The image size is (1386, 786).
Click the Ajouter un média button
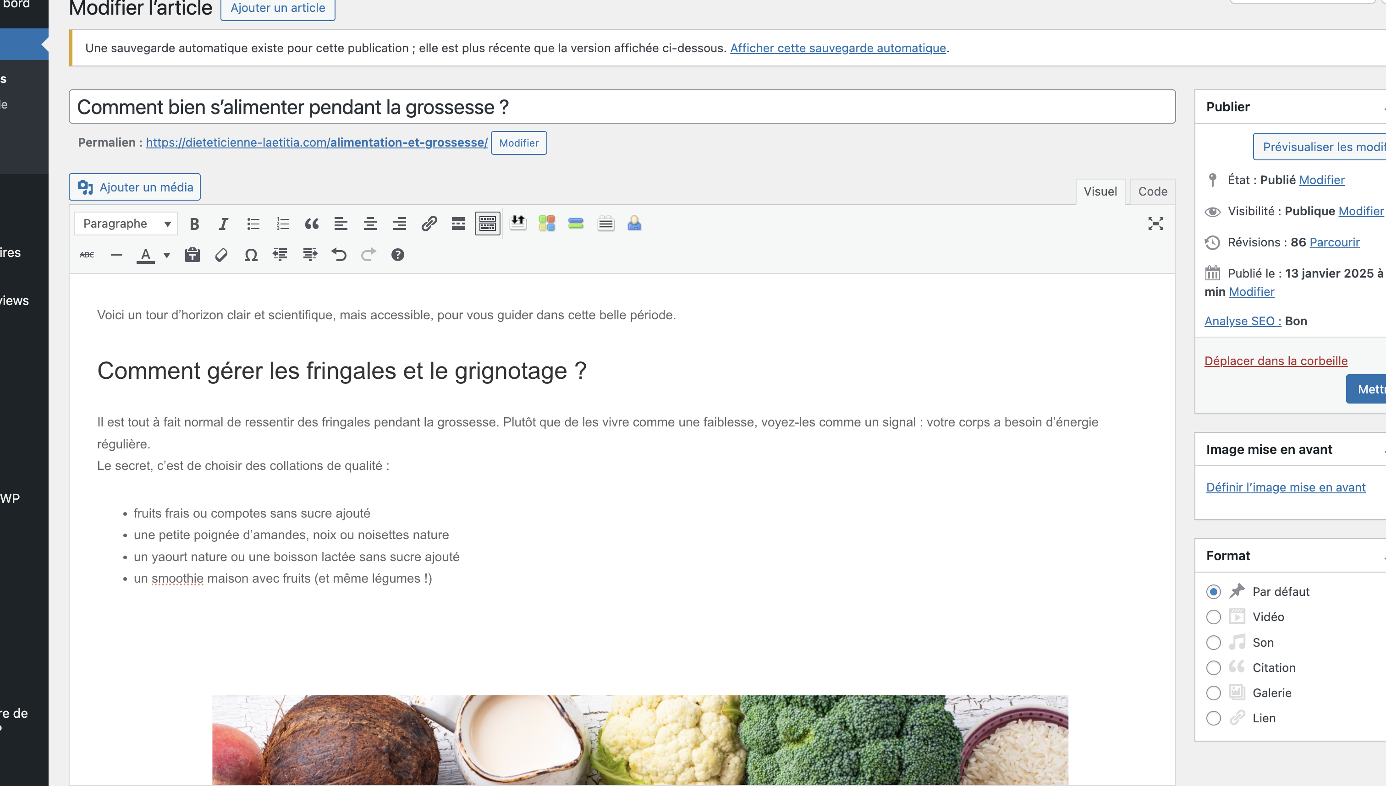[x=135, y=187]
